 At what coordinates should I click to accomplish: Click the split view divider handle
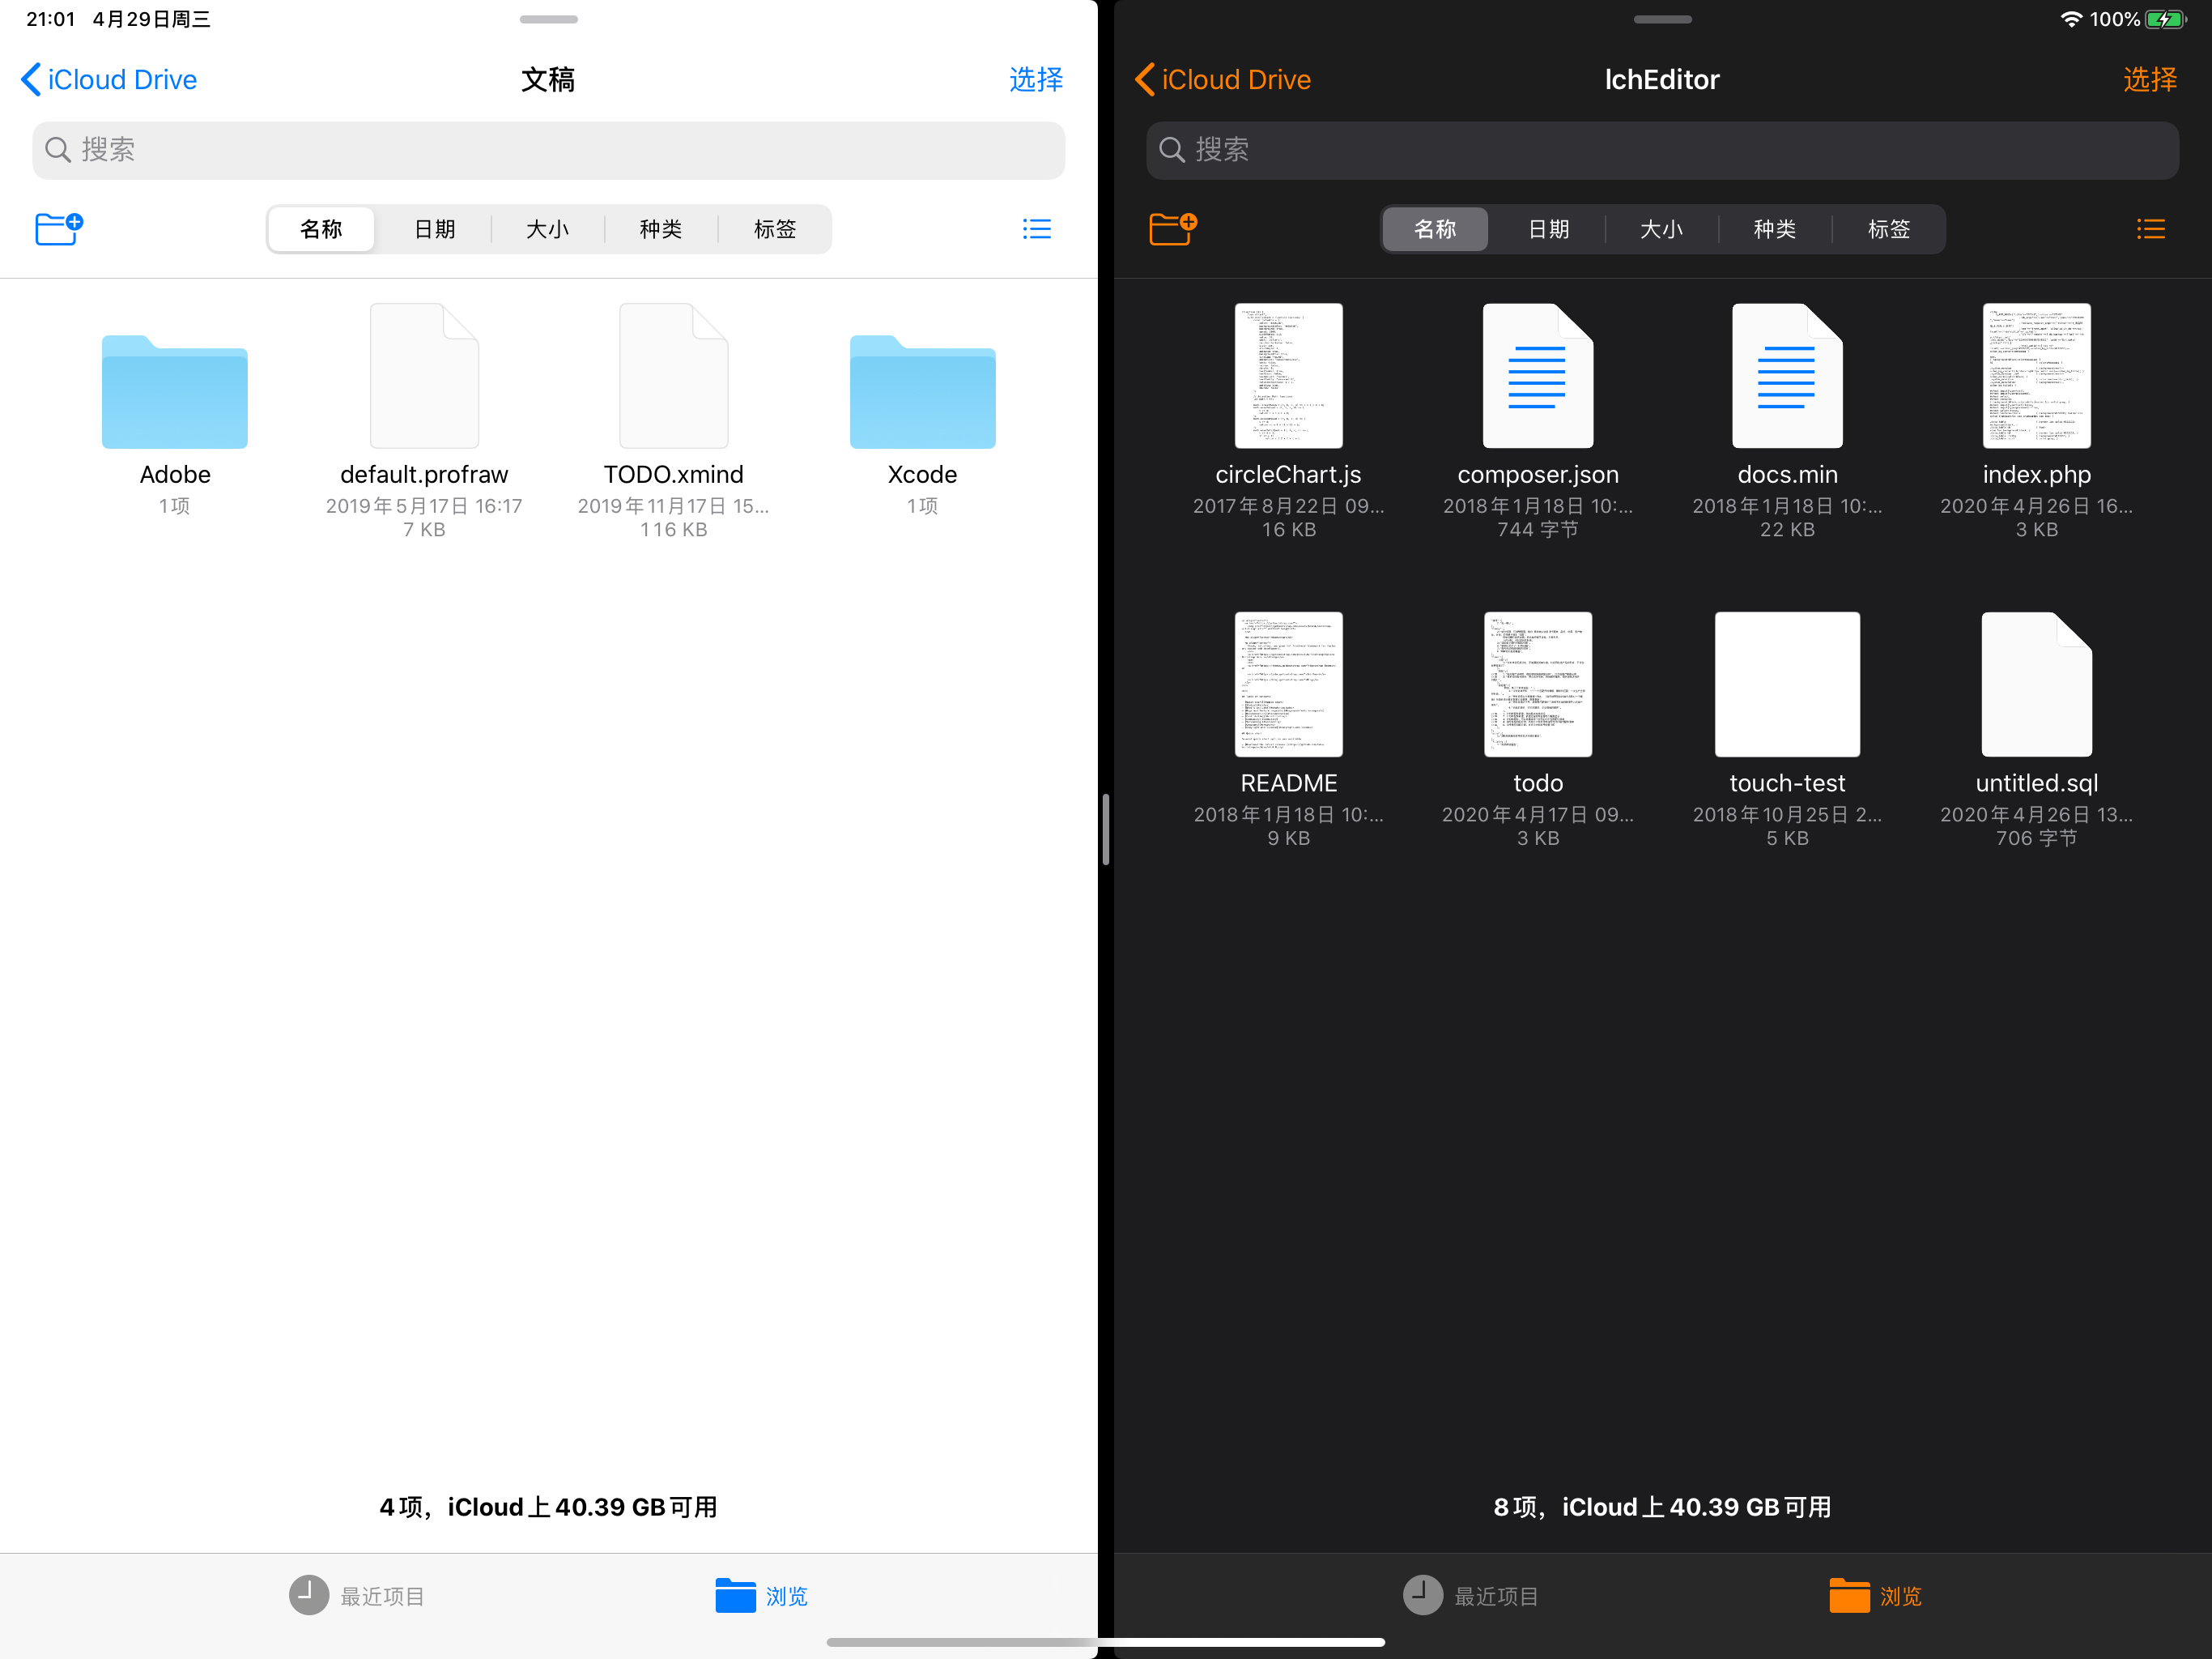(x=1105, y=829)
